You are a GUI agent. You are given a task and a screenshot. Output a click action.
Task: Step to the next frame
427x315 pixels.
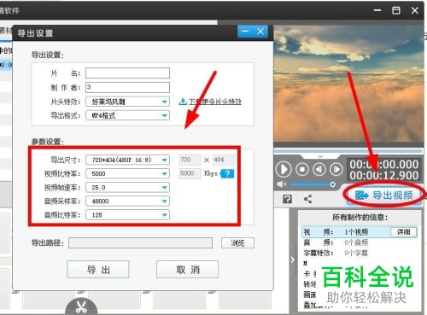(336, 169)
